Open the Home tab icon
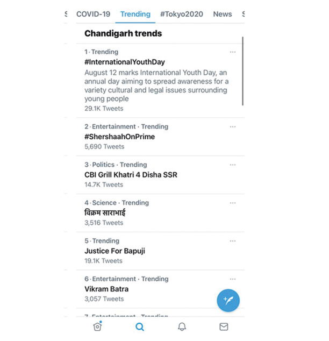This screenshot has height=341, width=329. coord(97,326)
